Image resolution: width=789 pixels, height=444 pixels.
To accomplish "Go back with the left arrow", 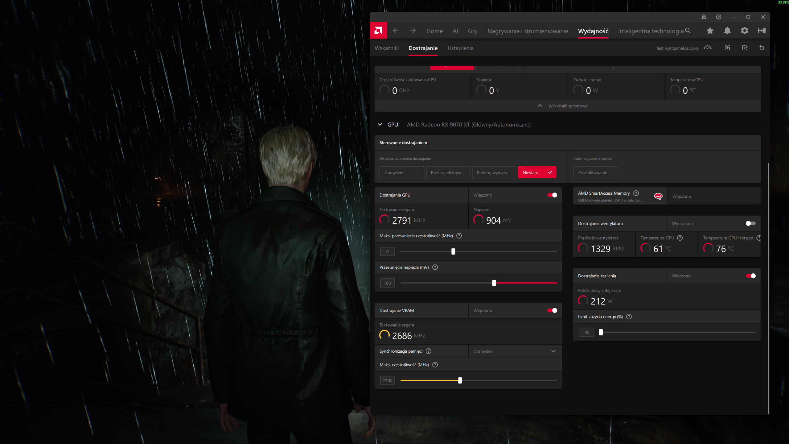I will pos(395,31).
